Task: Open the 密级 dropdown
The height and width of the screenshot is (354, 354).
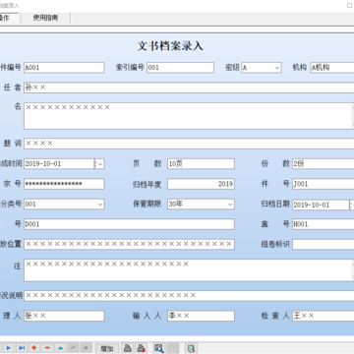Action: [x=277, y=68]
